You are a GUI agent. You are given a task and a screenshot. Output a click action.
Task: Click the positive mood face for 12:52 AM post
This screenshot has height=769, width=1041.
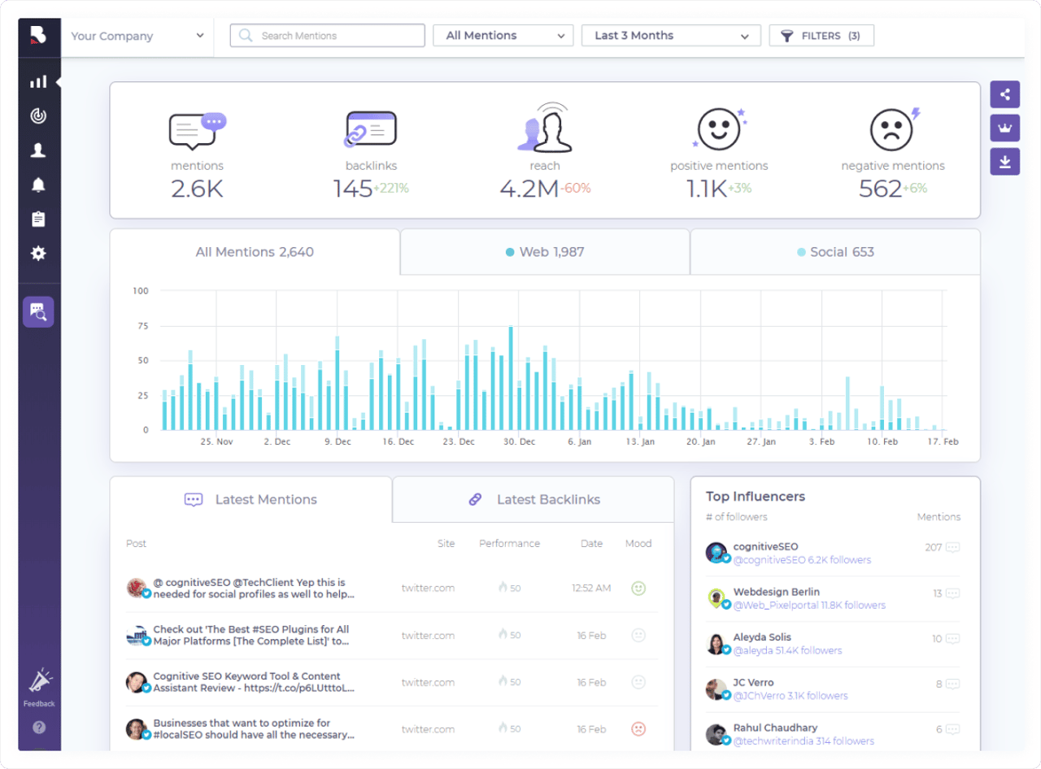pos(638,588)
